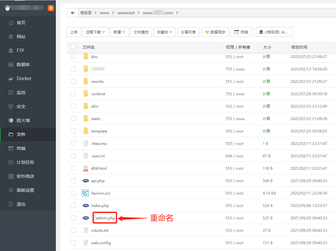Click the doc folder icon
336x251 pixels.
click(x=86, y=56)
